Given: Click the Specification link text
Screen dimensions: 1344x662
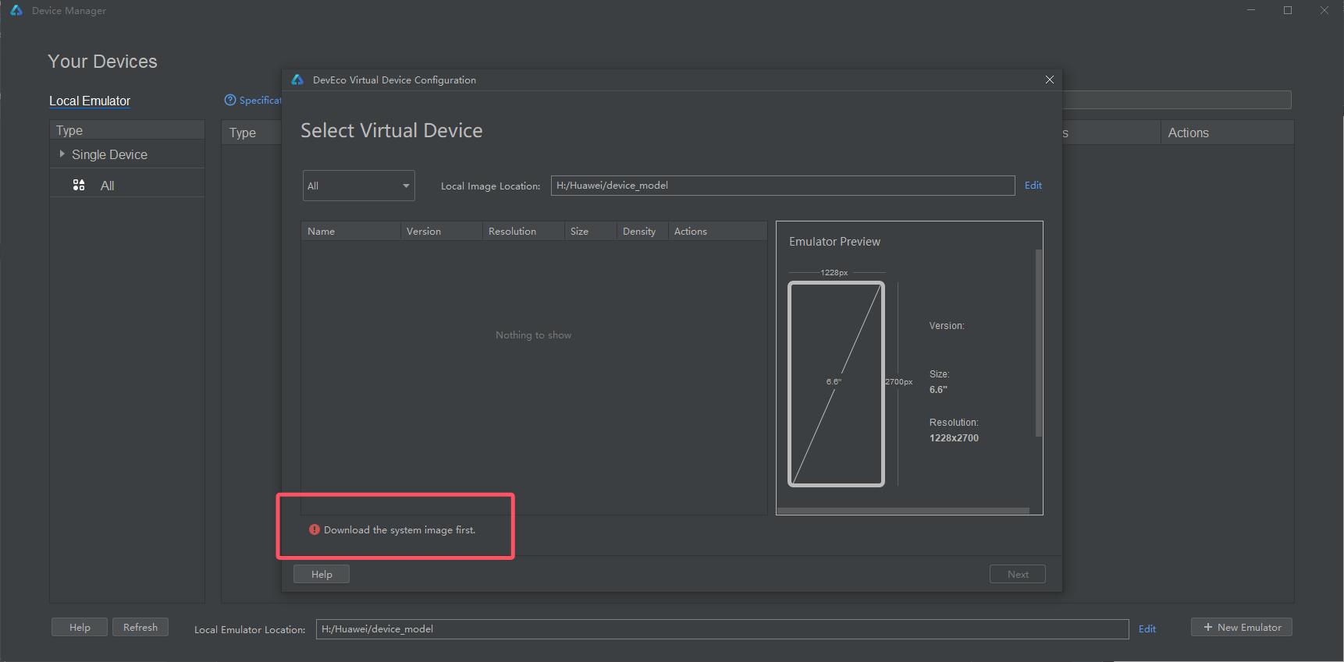Looking at the screenshot, I should pos(260,100).
